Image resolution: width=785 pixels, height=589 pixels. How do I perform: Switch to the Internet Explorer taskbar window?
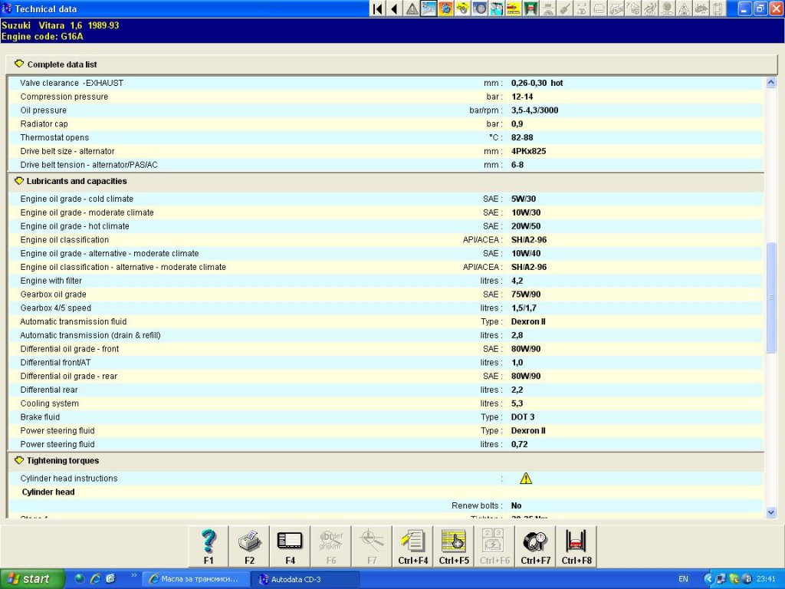coord(197,579)
